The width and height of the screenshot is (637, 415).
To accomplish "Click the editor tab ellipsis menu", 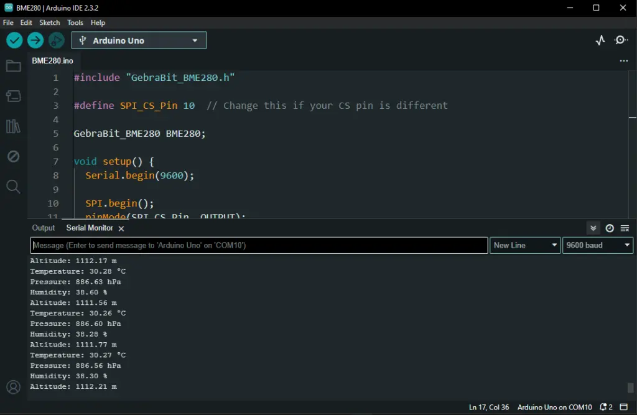I will point(623,60).
